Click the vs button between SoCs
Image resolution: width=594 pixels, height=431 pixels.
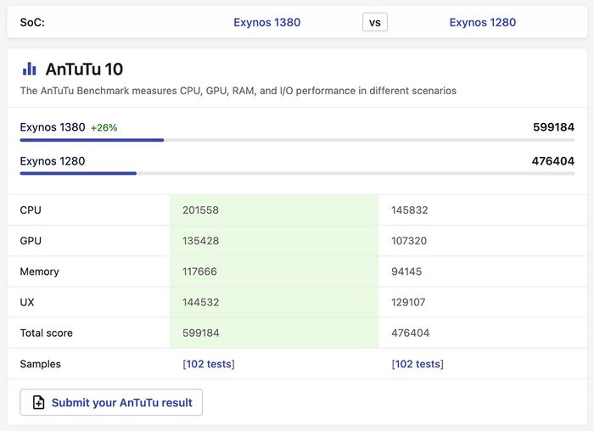(x=375, y=22)
